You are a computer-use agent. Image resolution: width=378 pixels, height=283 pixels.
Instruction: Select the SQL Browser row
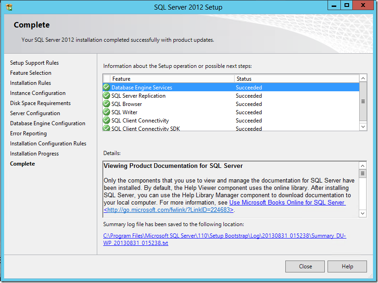231,104
